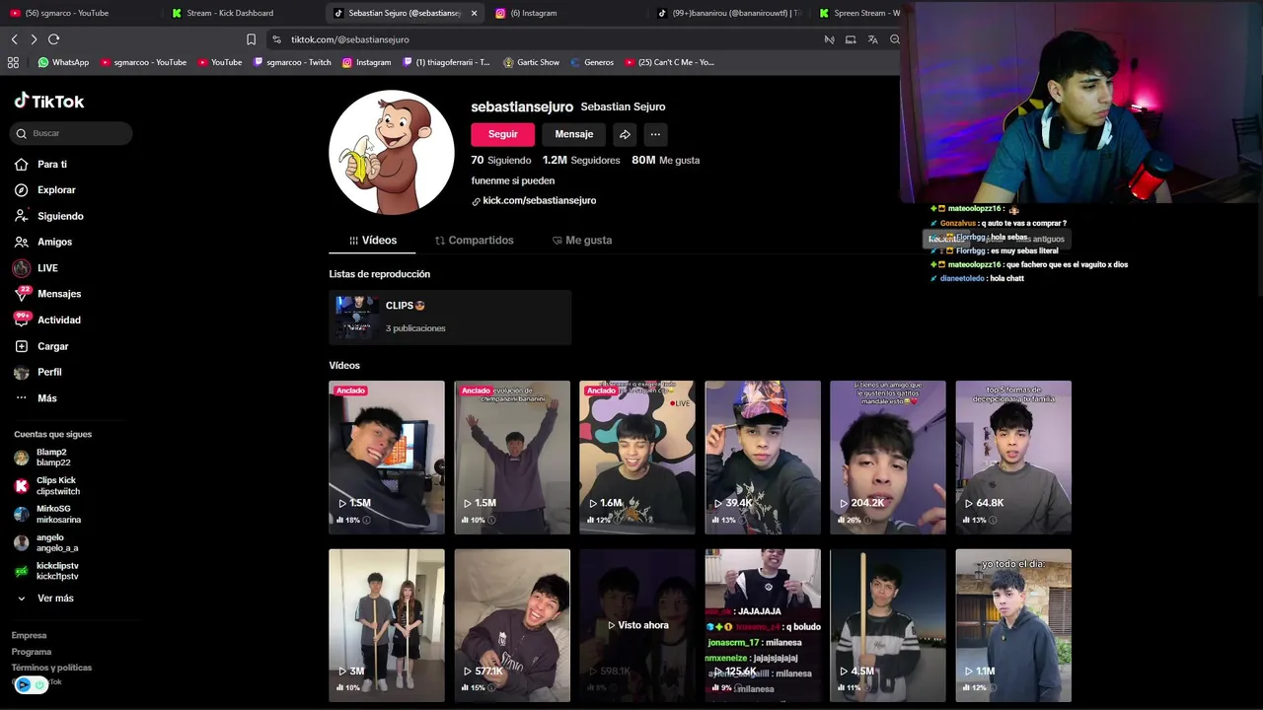Open video with 3M views

(x=387, y=625)
